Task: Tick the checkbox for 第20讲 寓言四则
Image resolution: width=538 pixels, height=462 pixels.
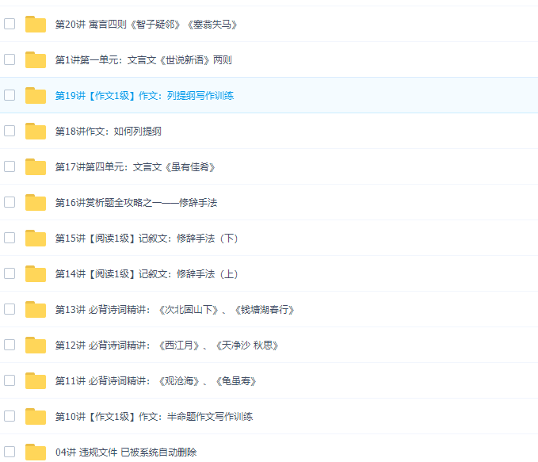Action: click(10, 24)
